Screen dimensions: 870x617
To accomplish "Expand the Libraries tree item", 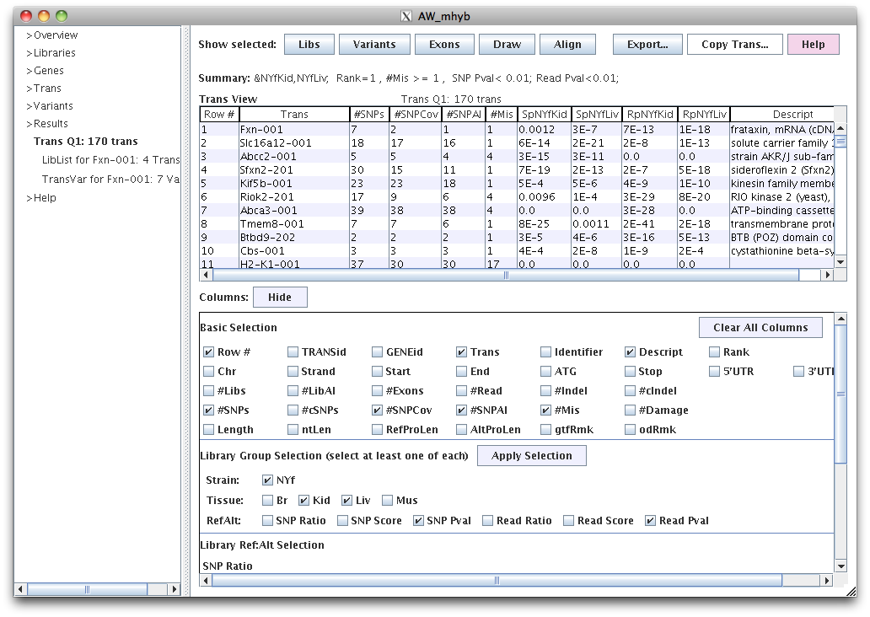I will [54, 53].
